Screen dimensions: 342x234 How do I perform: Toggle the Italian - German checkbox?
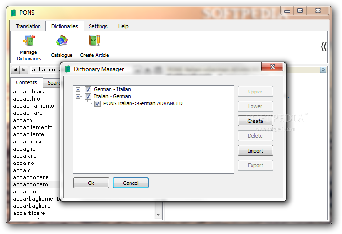click(x=88, y=96)
